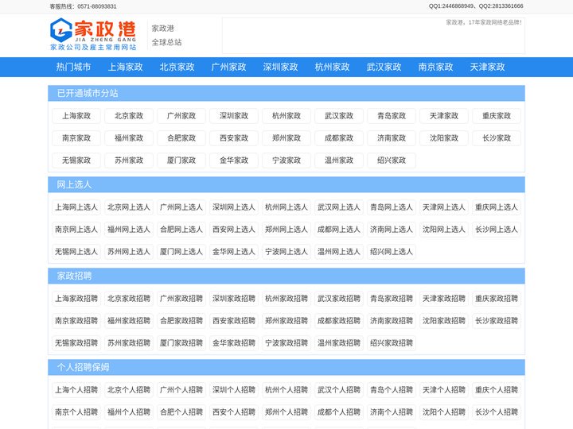Open 北京网上选人 link

click(x=129, y=207)
